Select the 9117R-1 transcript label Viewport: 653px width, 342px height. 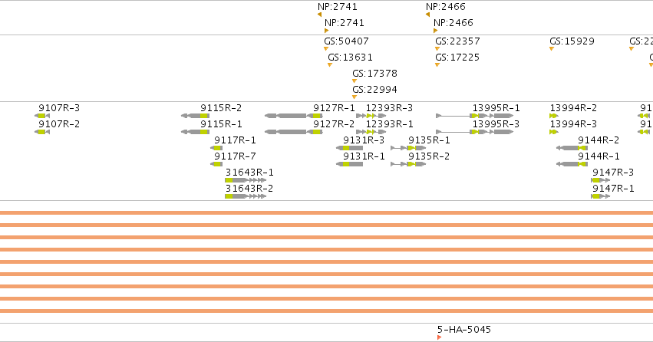[236, 140]
